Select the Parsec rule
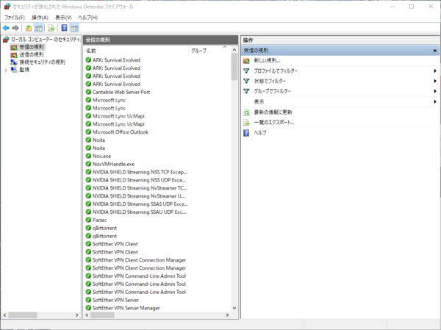The image size is (441, 330). 99,220
